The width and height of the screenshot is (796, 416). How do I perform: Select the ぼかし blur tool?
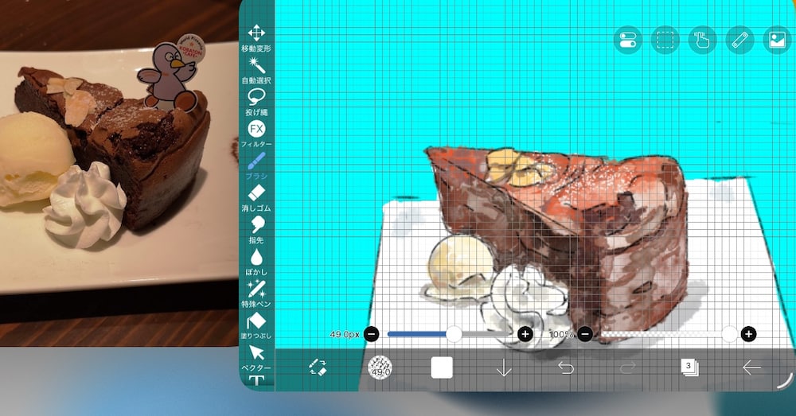tap(256, 262)
